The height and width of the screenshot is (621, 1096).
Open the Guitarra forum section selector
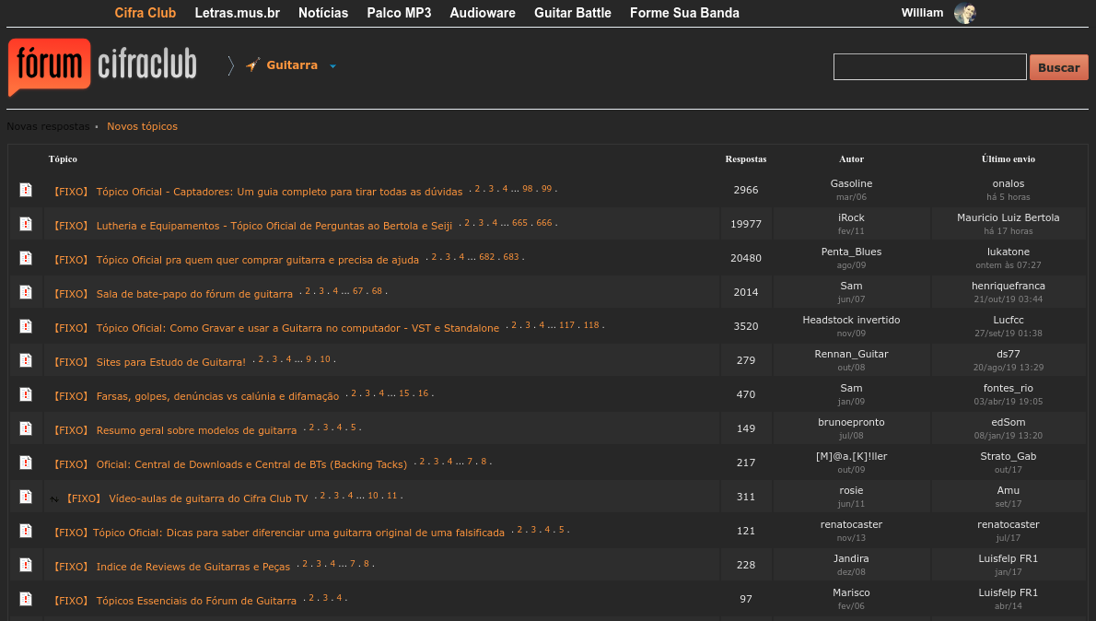tap(292, 65)
